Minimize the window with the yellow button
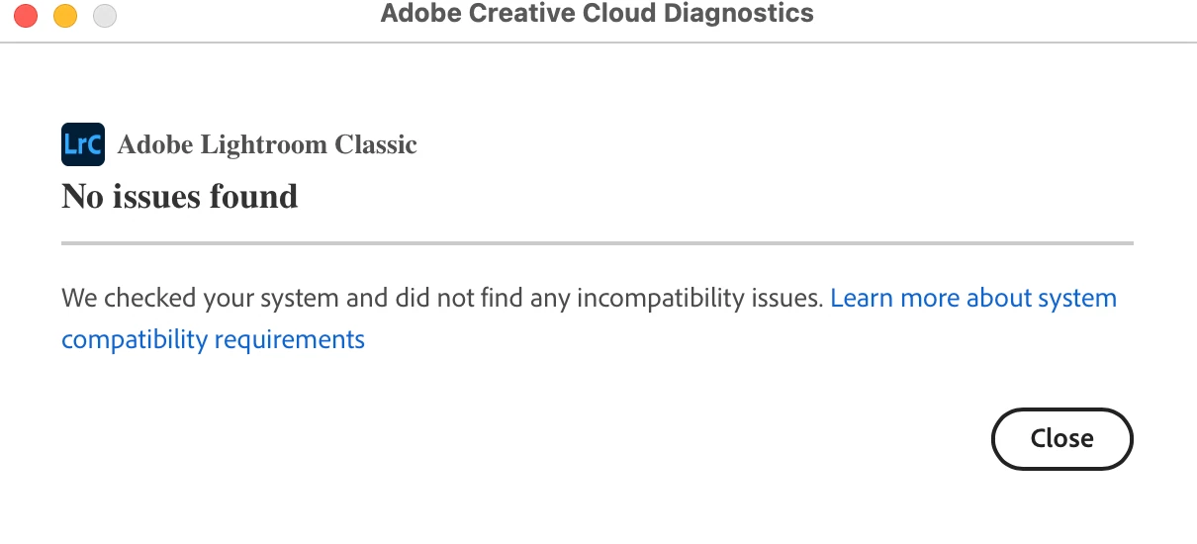Viewport: 1197px width, 544px height. (65, 16)
